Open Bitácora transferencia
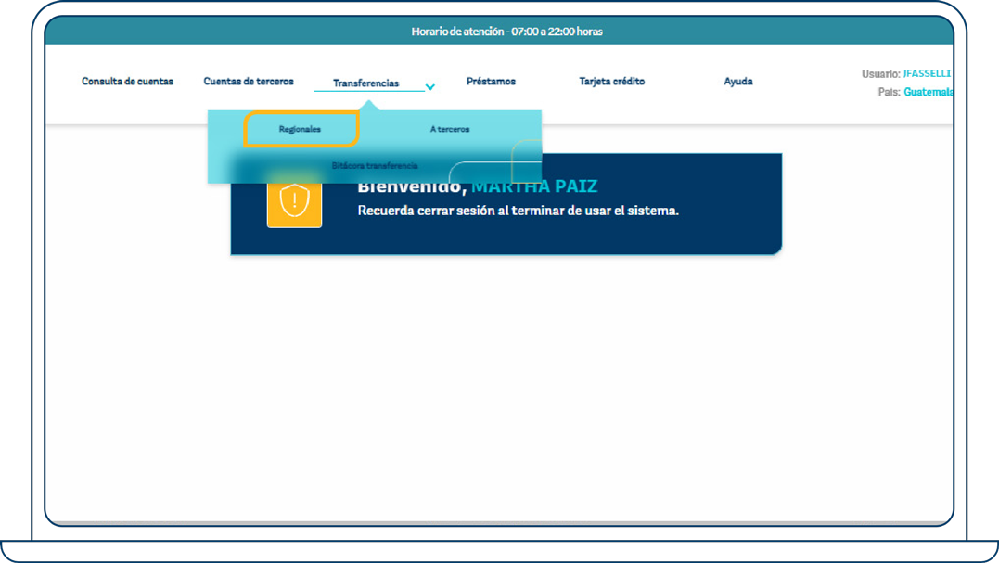999x563 pixels. point(376,165)
